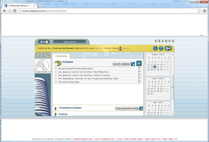Check 'de personeelsformatie bestuderen' checkbox
This screenshot has width=209, height=142.
[140, 68]
